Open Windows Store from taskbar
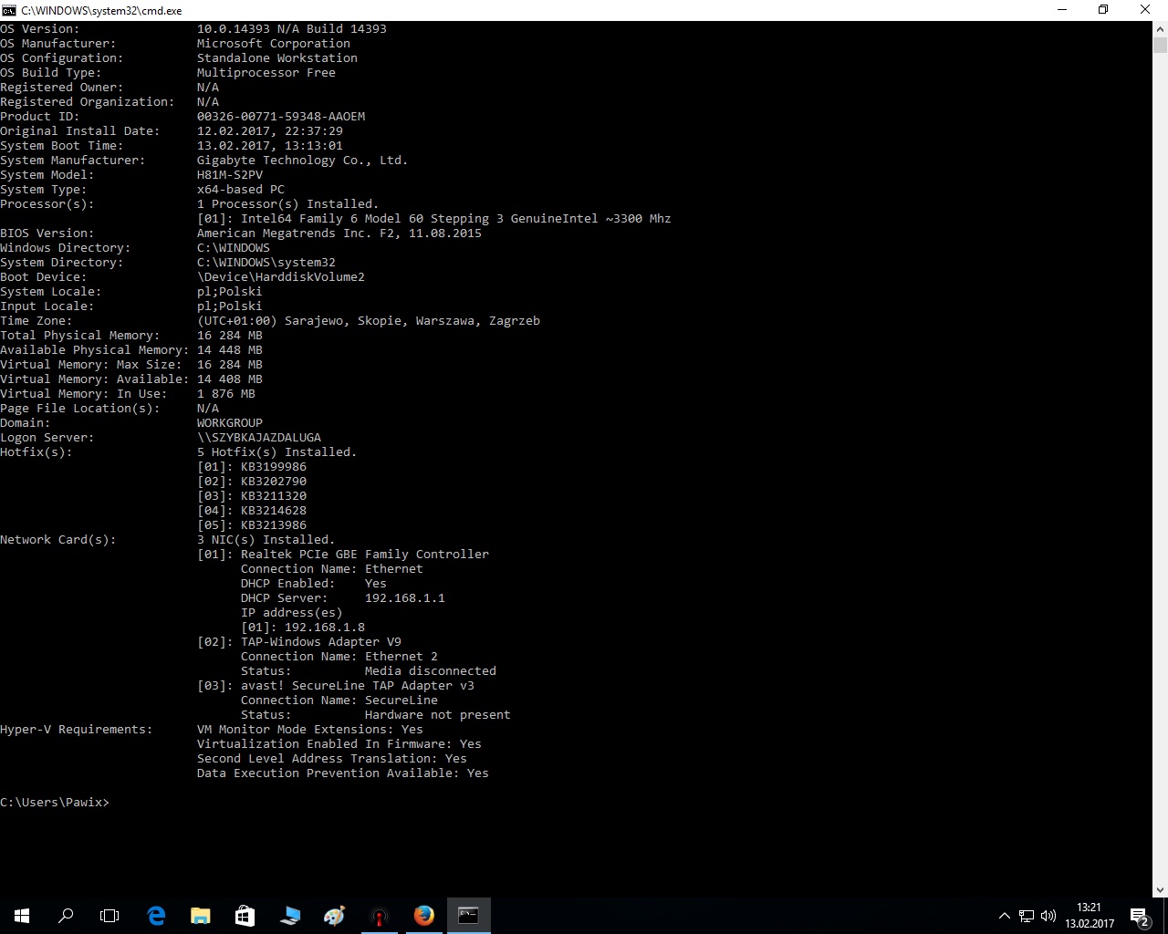 (x=245, y=916)
